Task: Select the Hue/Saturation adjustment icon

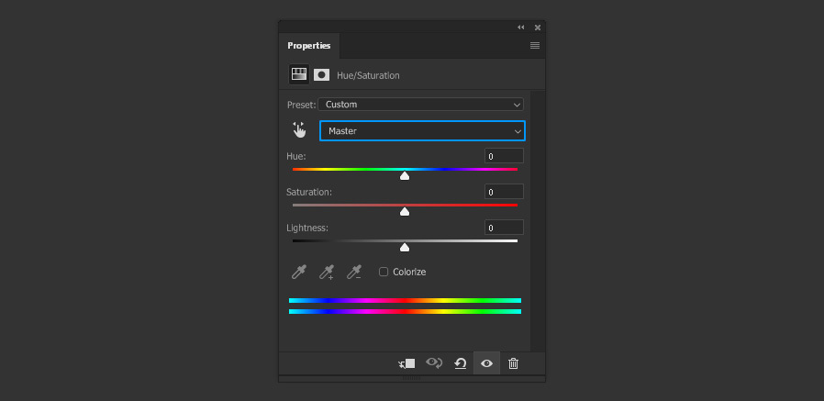Action: [299, 74]
